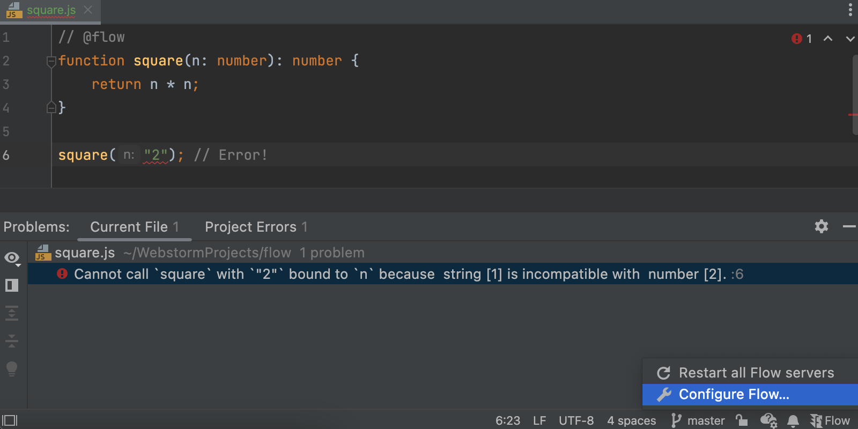The height and width of the screenshot is (429, 858).
Task: Select Configure Flow... menu item
Action: pyautogui.click(x=734, y=394)
